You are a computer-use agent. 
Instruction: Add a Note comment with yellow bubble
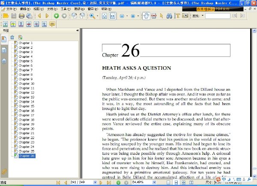52,24
